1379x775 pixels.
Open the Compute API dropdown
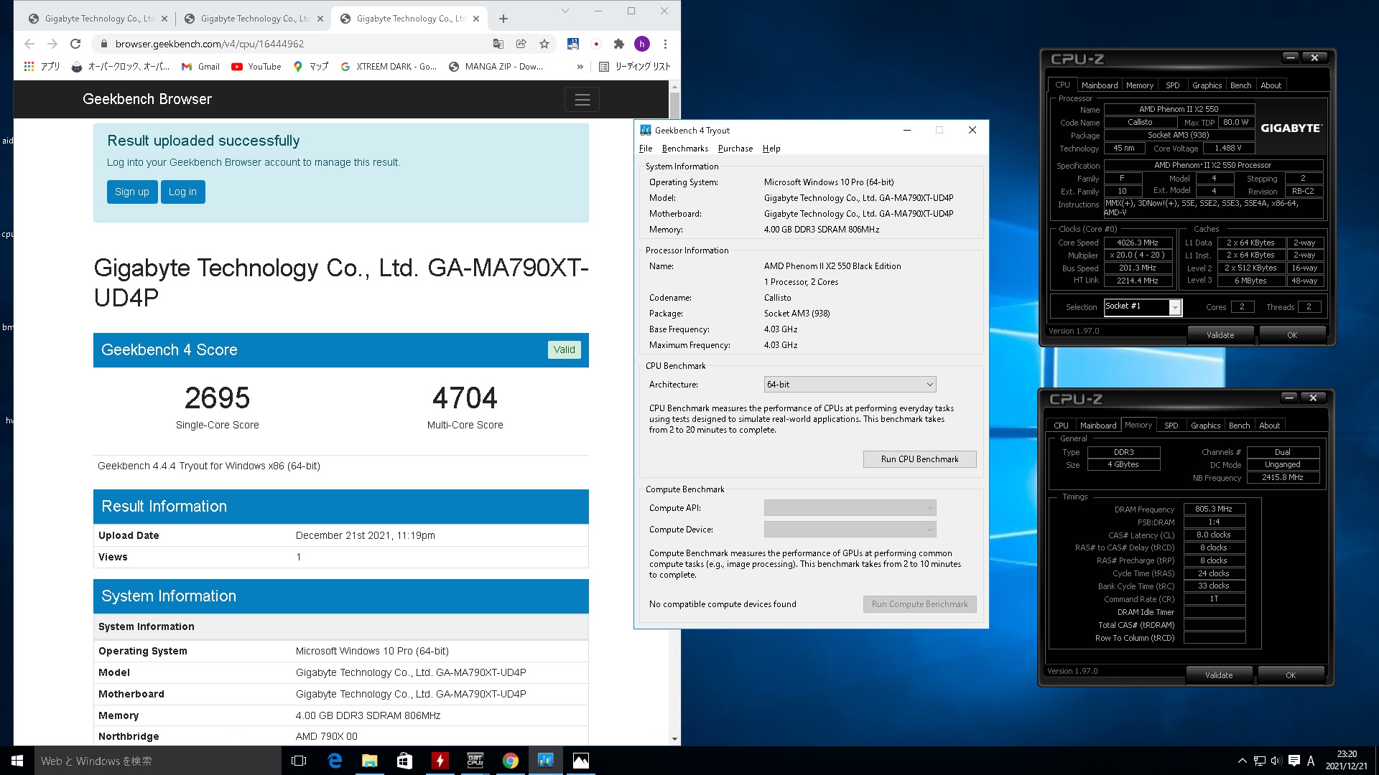(850, 508)
